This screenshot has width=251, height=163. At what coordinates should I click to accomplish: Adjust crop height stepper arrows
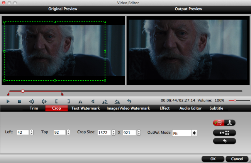[139, 133]
